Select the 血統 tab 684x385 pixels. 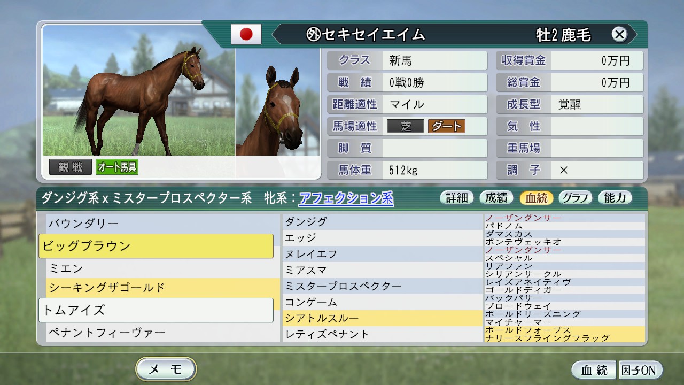coord(537,198)
